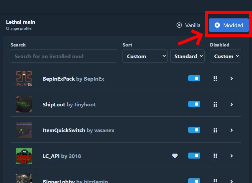This screenshot has width=252, height=183.
Task: Click the LC_API mod thumbnail
Action: (24, 156)
